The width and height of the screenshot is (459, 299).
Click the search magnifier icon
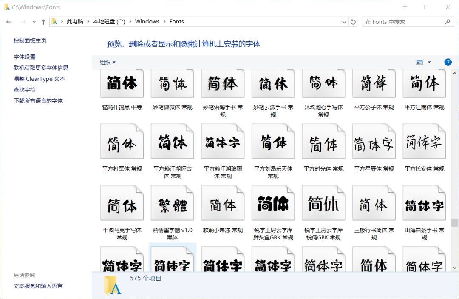(x=447, y=22)
